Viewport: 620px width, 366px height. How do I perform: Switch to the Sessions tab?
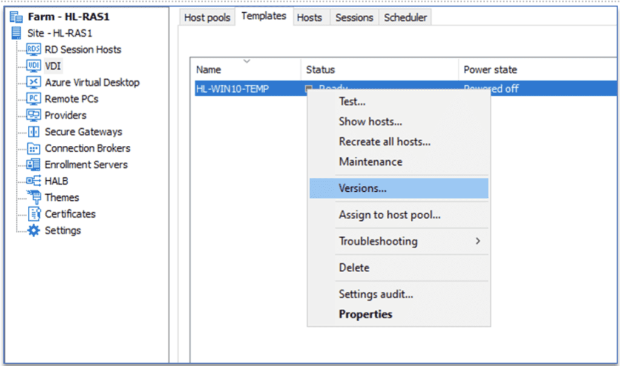pos(354,18)
